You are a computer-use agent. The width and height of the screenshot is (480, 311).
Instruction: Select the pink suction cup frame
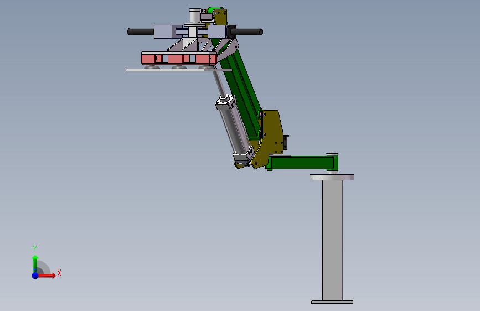coord(179,58)
